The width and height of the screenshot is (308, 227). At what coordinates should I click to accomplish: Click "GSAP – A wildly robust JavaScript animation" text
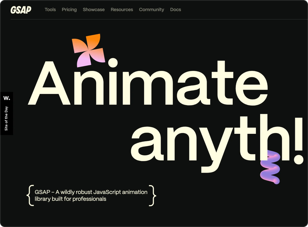click(x=91, y=192)
